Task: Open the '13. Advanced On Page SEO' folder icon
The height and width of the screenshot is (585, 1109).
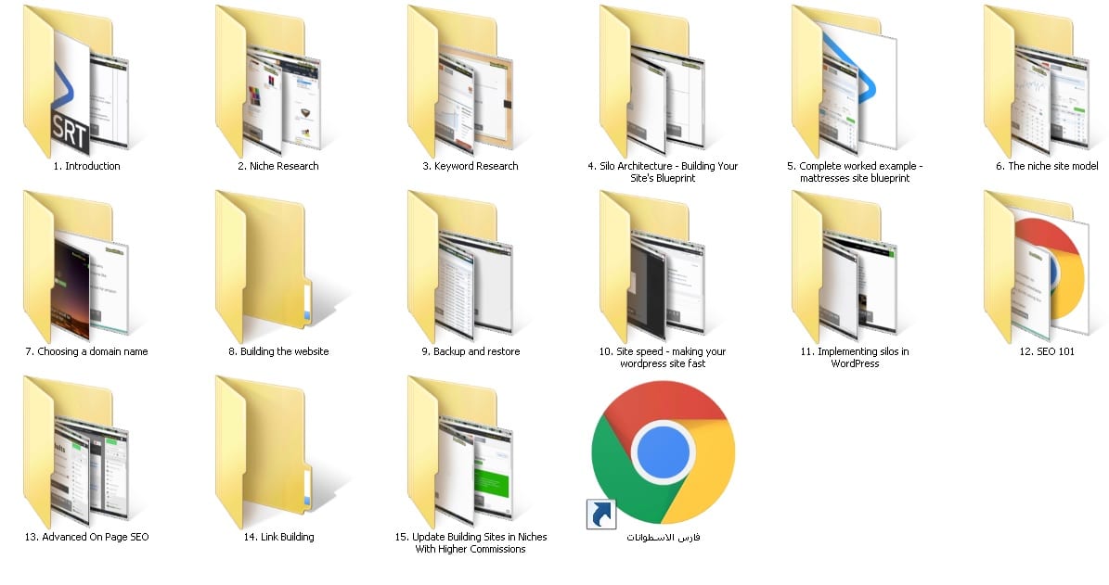Action: (x=76, y=452)
